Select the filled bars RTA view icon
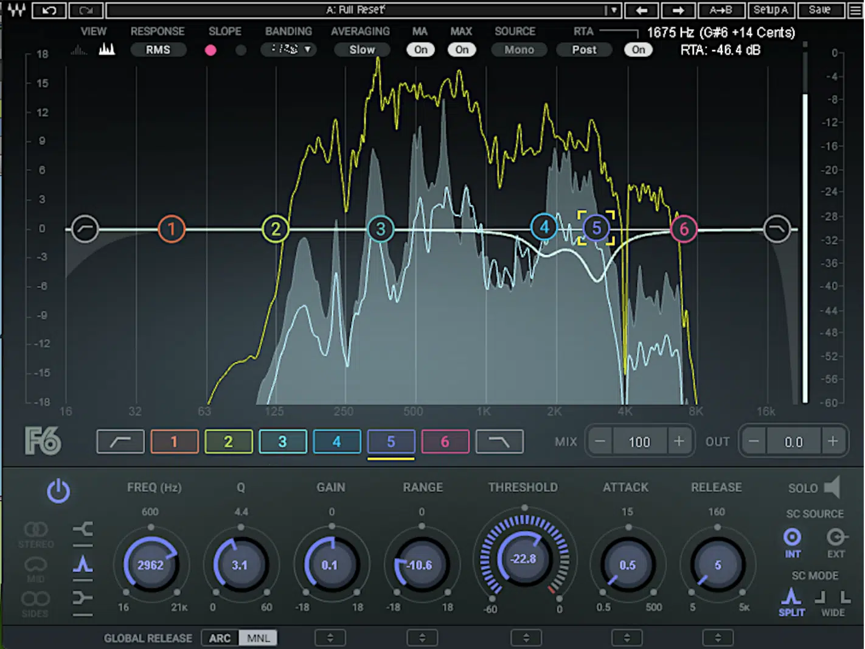Viewport: 865px width, 649px height. point(107,49)
